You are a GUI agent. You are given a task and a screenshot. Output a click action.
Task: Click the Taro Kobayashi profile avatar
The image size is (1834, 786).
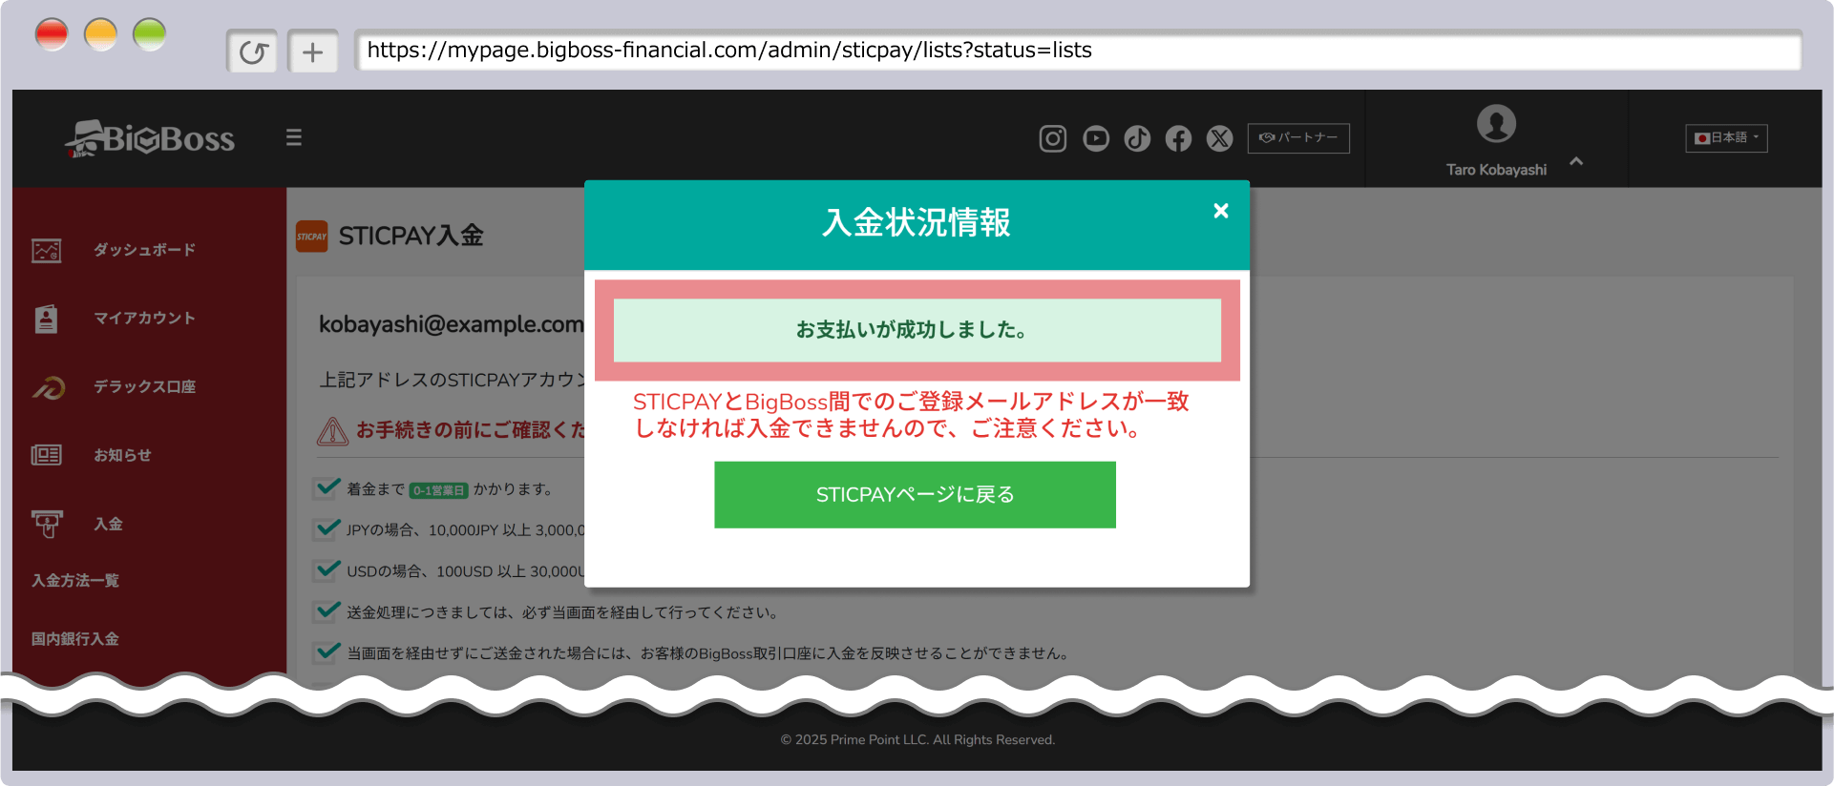click(x=1496, y=124)
